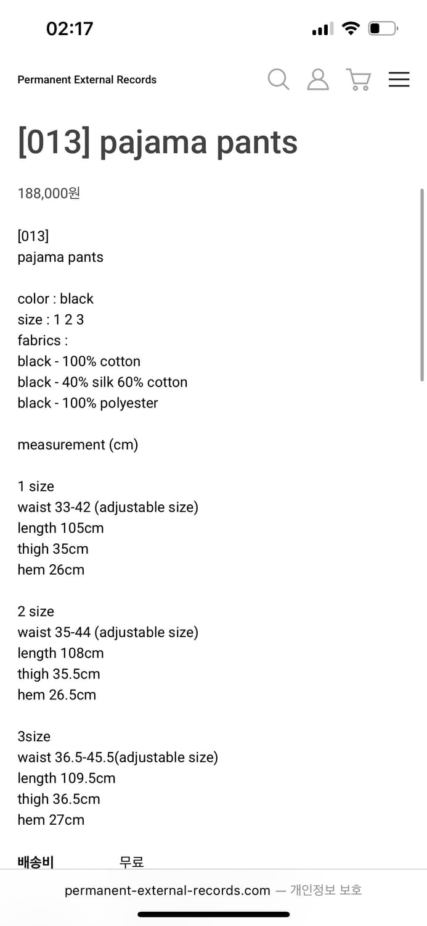This screenshot has height=926, width=427.
Task: Tap the battery indicator icon
Action: tap(383, 28)
